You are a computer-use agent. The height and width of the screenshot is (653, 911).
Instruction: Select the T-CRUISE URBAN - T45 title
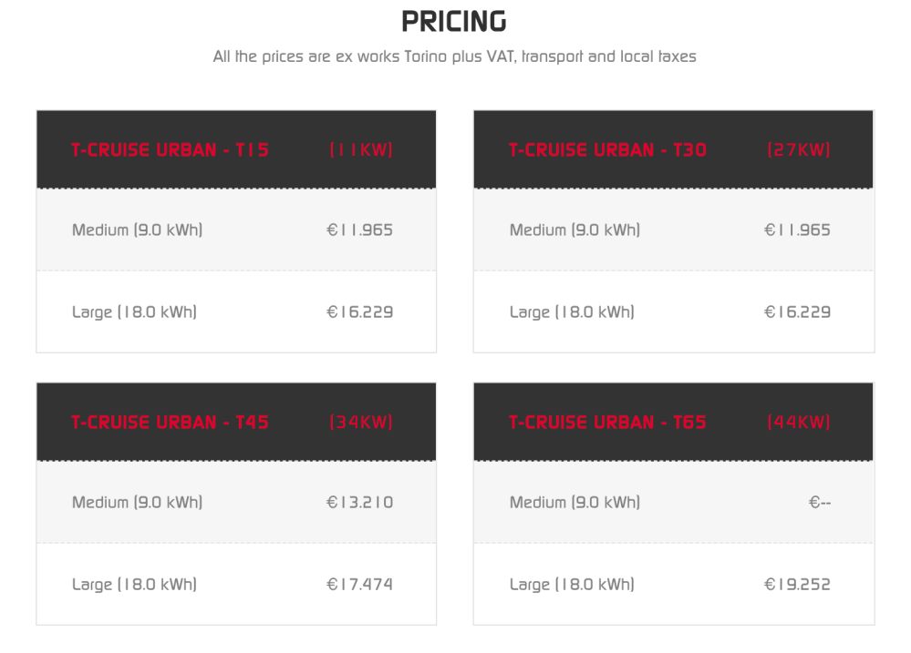171,423
